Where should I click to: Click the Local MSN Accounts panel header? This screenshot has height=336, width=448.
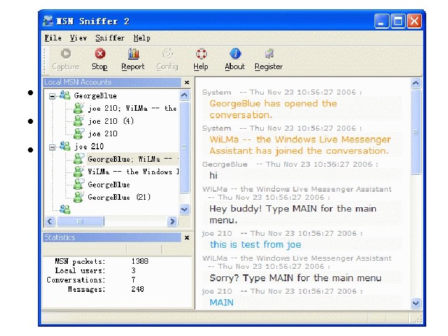pyautogui.click(x=112, y=82)
